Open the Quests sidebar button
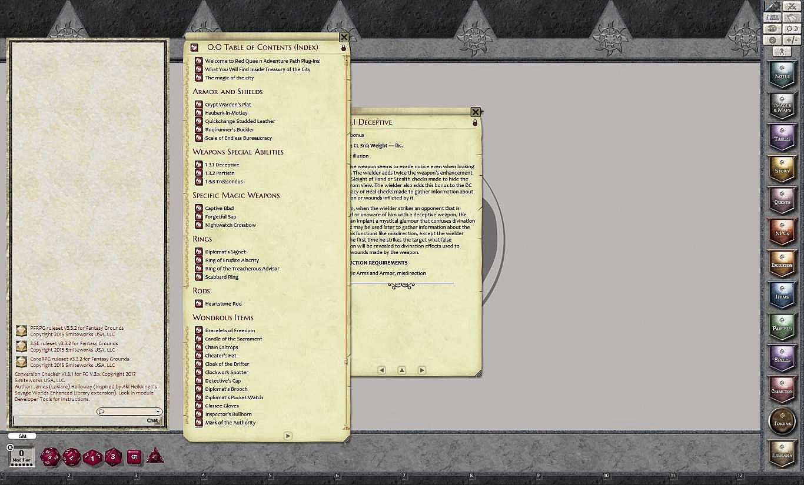Screen dimensions: 804x485 782,200
